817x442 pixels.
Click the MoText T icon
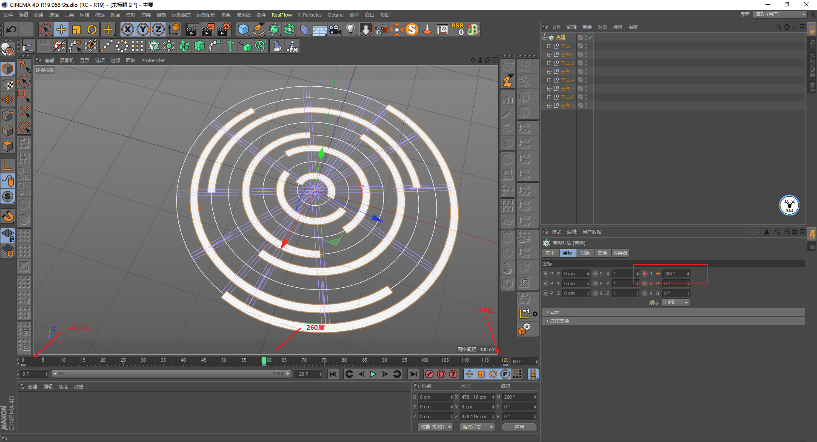[x=230, y=46]
